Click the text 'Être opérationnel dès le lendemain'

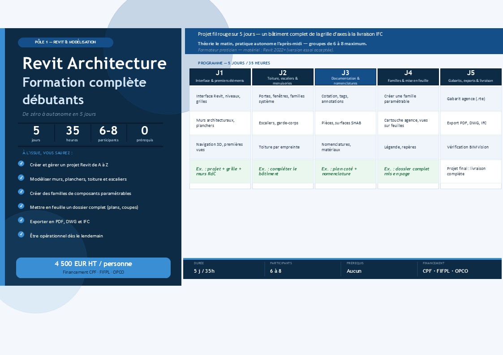pyautogui.click(x=66, y=236)
